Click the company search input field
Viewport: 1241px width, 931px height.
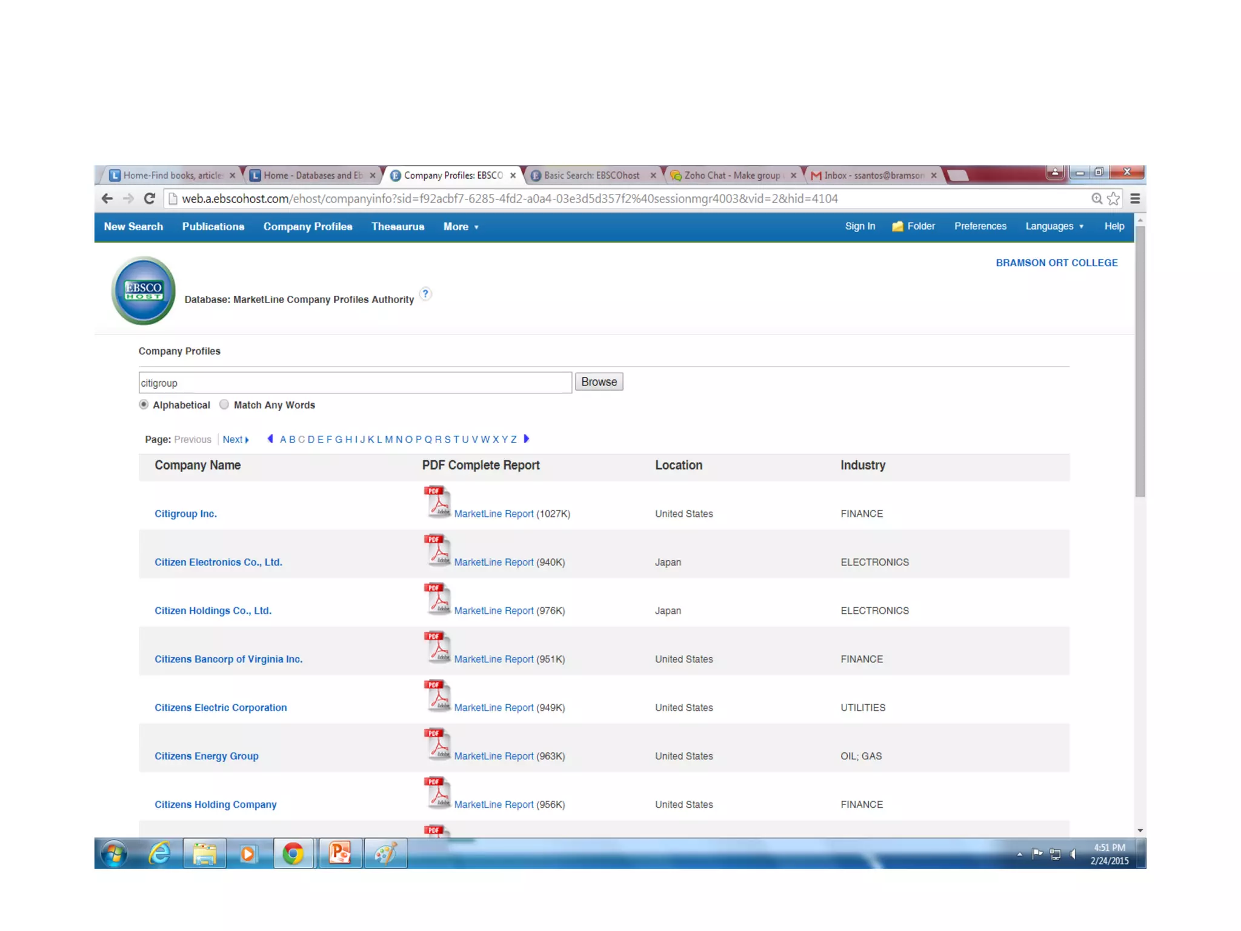click(354, 383)
